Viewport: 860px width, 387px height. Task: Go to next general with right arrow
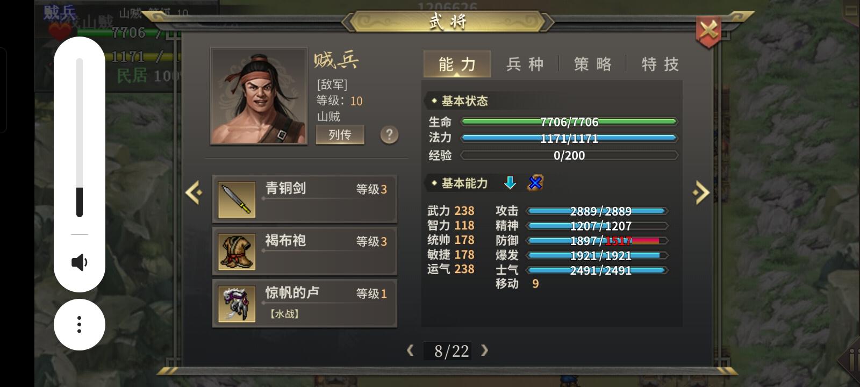[701, 193]
